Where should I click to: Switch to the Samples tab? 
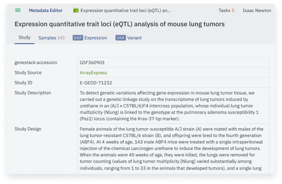[x=51, y=38]
